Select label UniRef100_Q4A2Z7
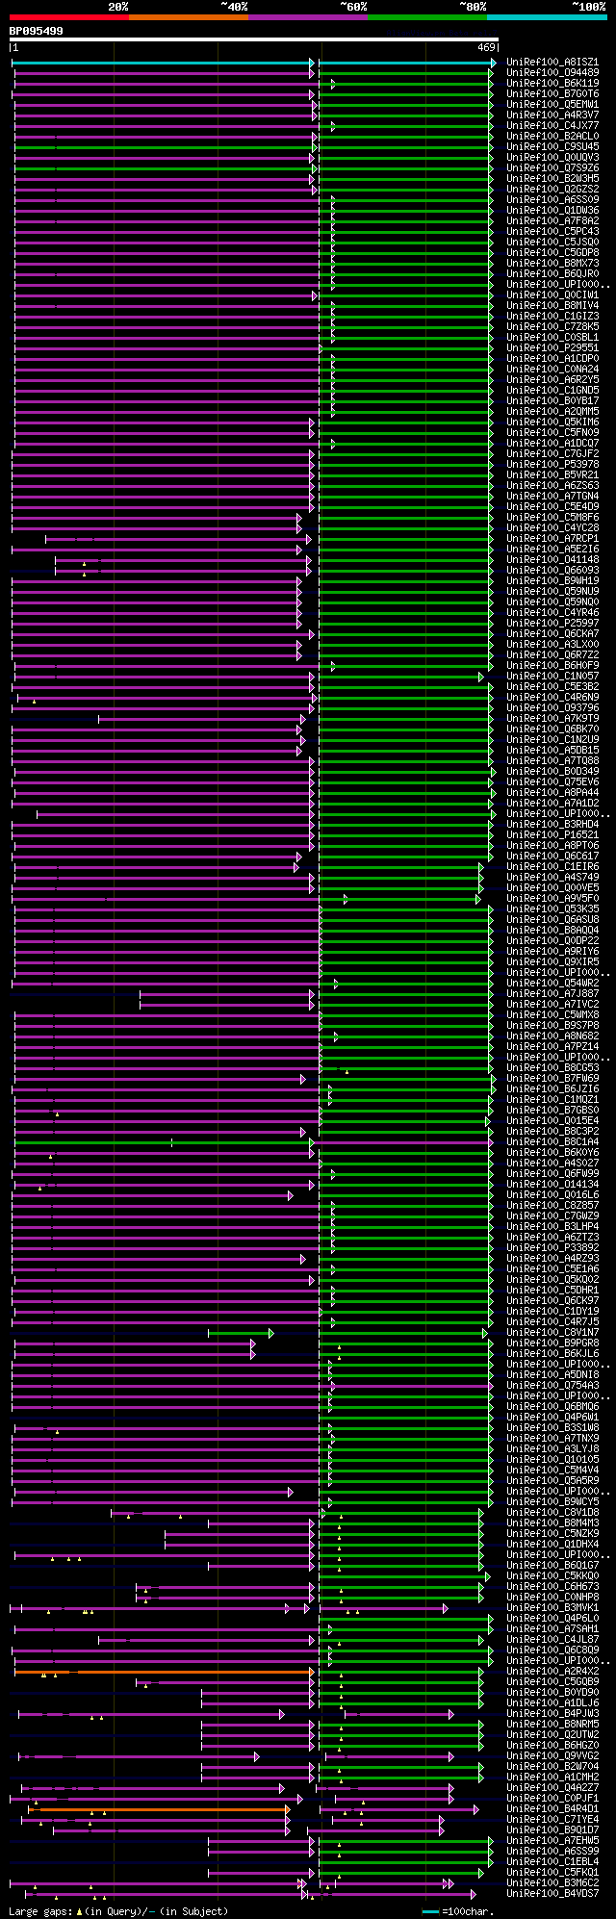 [552, 1787]
